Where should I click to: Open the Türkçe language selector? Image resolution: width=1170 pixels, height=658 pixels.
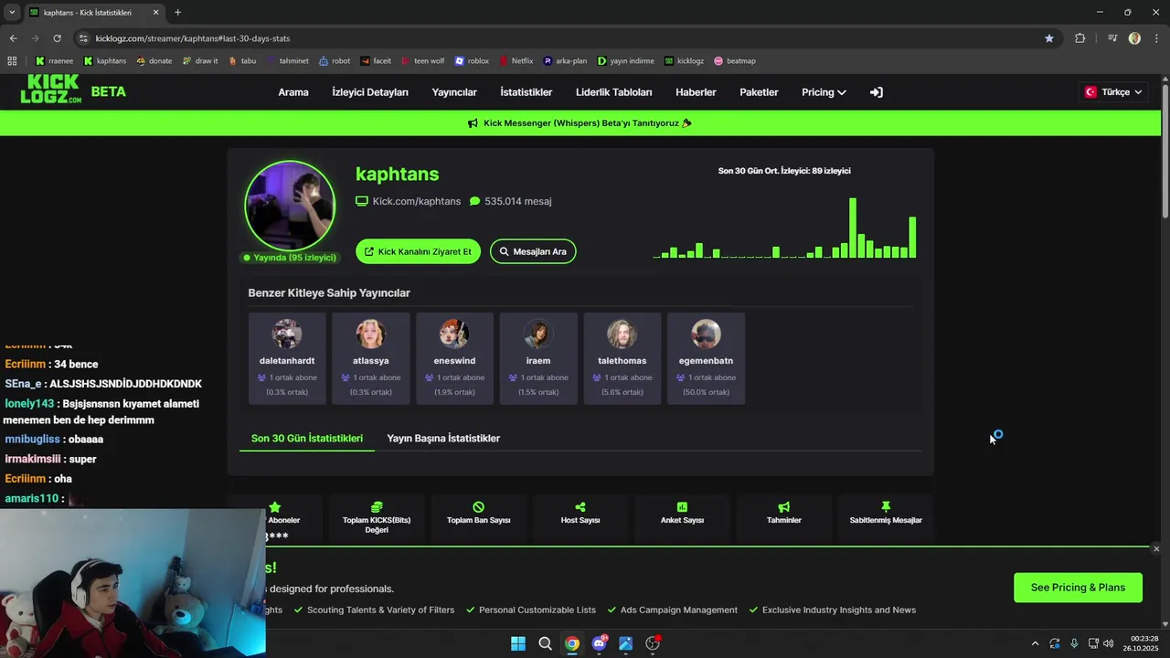pyautogui.click(x=1113, y=92)
